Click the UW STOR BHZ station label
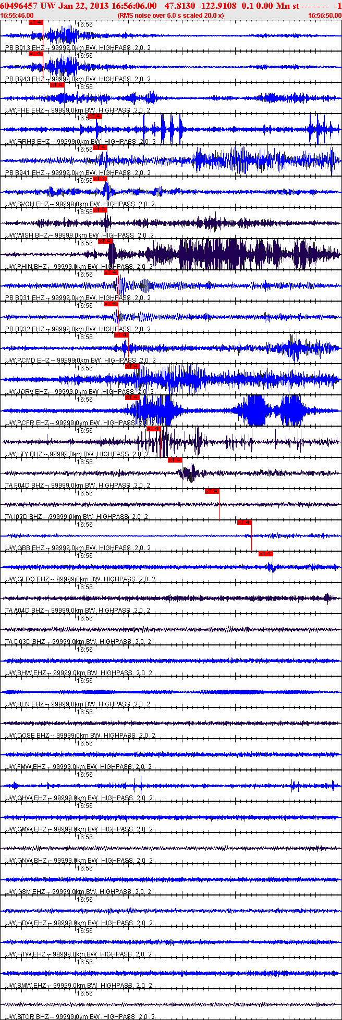342x1020 pixels. pos(27,1017)
